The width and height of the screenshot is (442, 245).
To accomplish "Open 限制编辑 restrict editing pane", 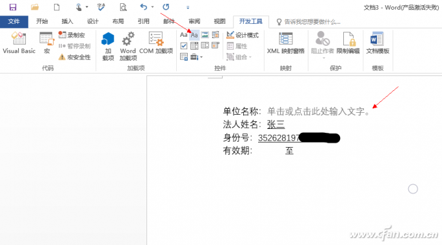I will [348, 43].
